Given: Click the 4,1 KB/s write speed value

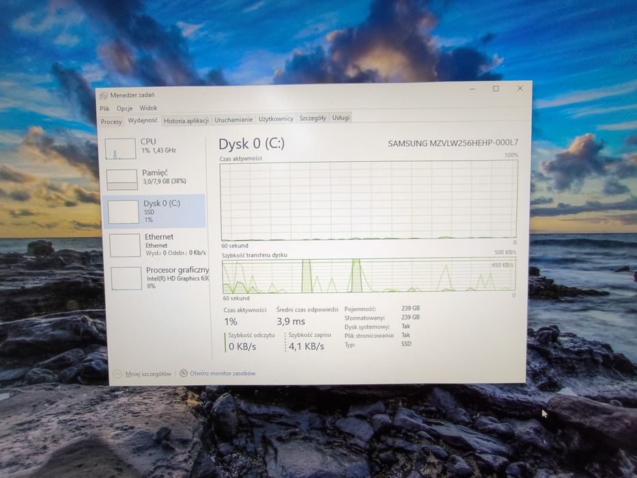Looking at the screenshot, I should click(x=307, y=347).
